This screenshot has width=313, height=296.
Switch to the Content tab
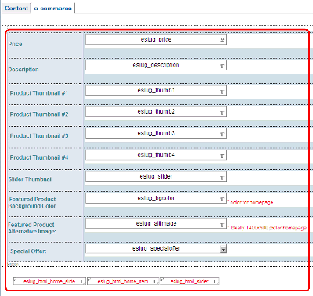pos(16,8)
